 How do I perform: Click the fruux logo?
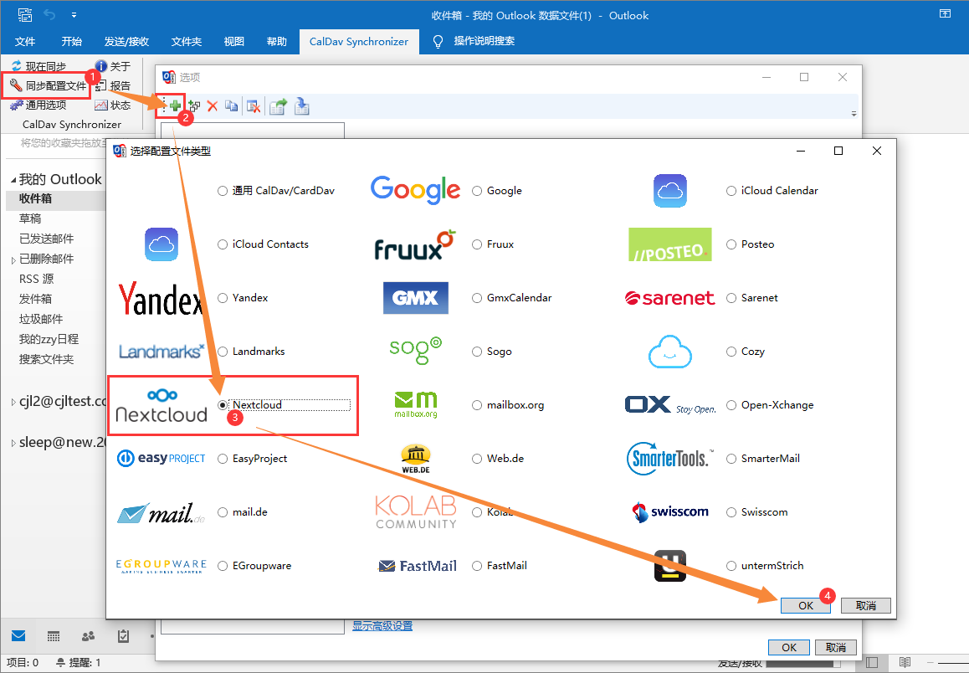(x=415, y=244)
